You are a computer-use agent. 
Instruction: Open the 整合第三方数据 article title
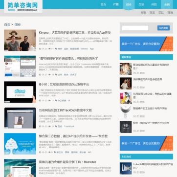[x=73, y=136]
